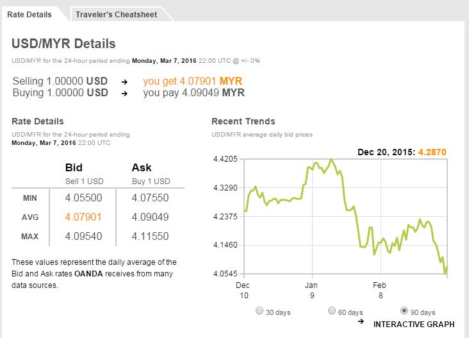The height and width of the screenshot is (338, 469).
Task: Open the Traveler's Cheatsheet tab
Action: 116,14
